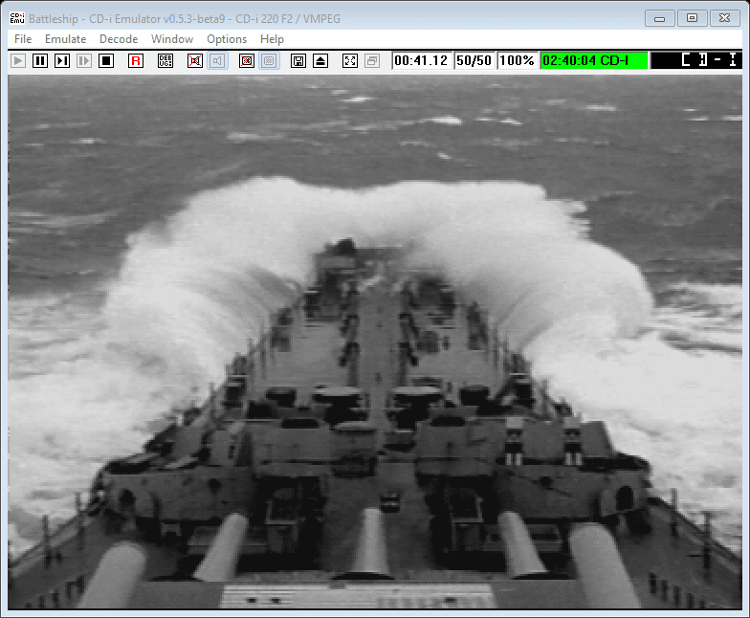Open the File menu
The height and width of the screenshot is (618, 750).
click(x=23, y=39)
